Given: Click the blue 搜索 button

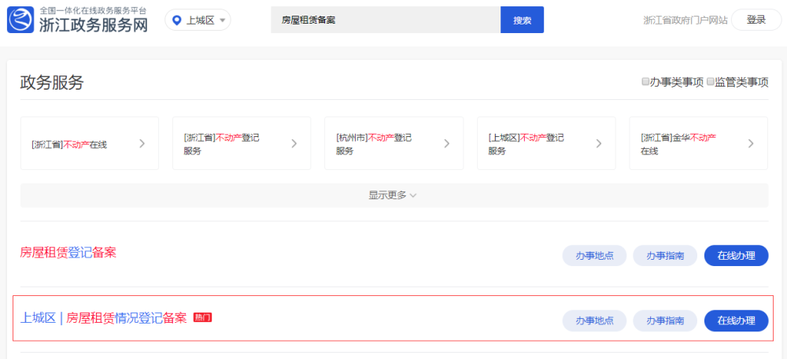Looking at the screenshot, I should pyautogui.click(x=522, y=20).
